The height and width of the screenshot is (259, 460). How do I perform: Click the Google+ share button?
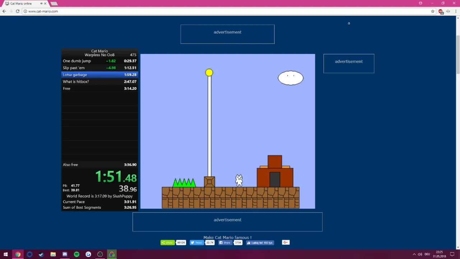click(286, 242)
